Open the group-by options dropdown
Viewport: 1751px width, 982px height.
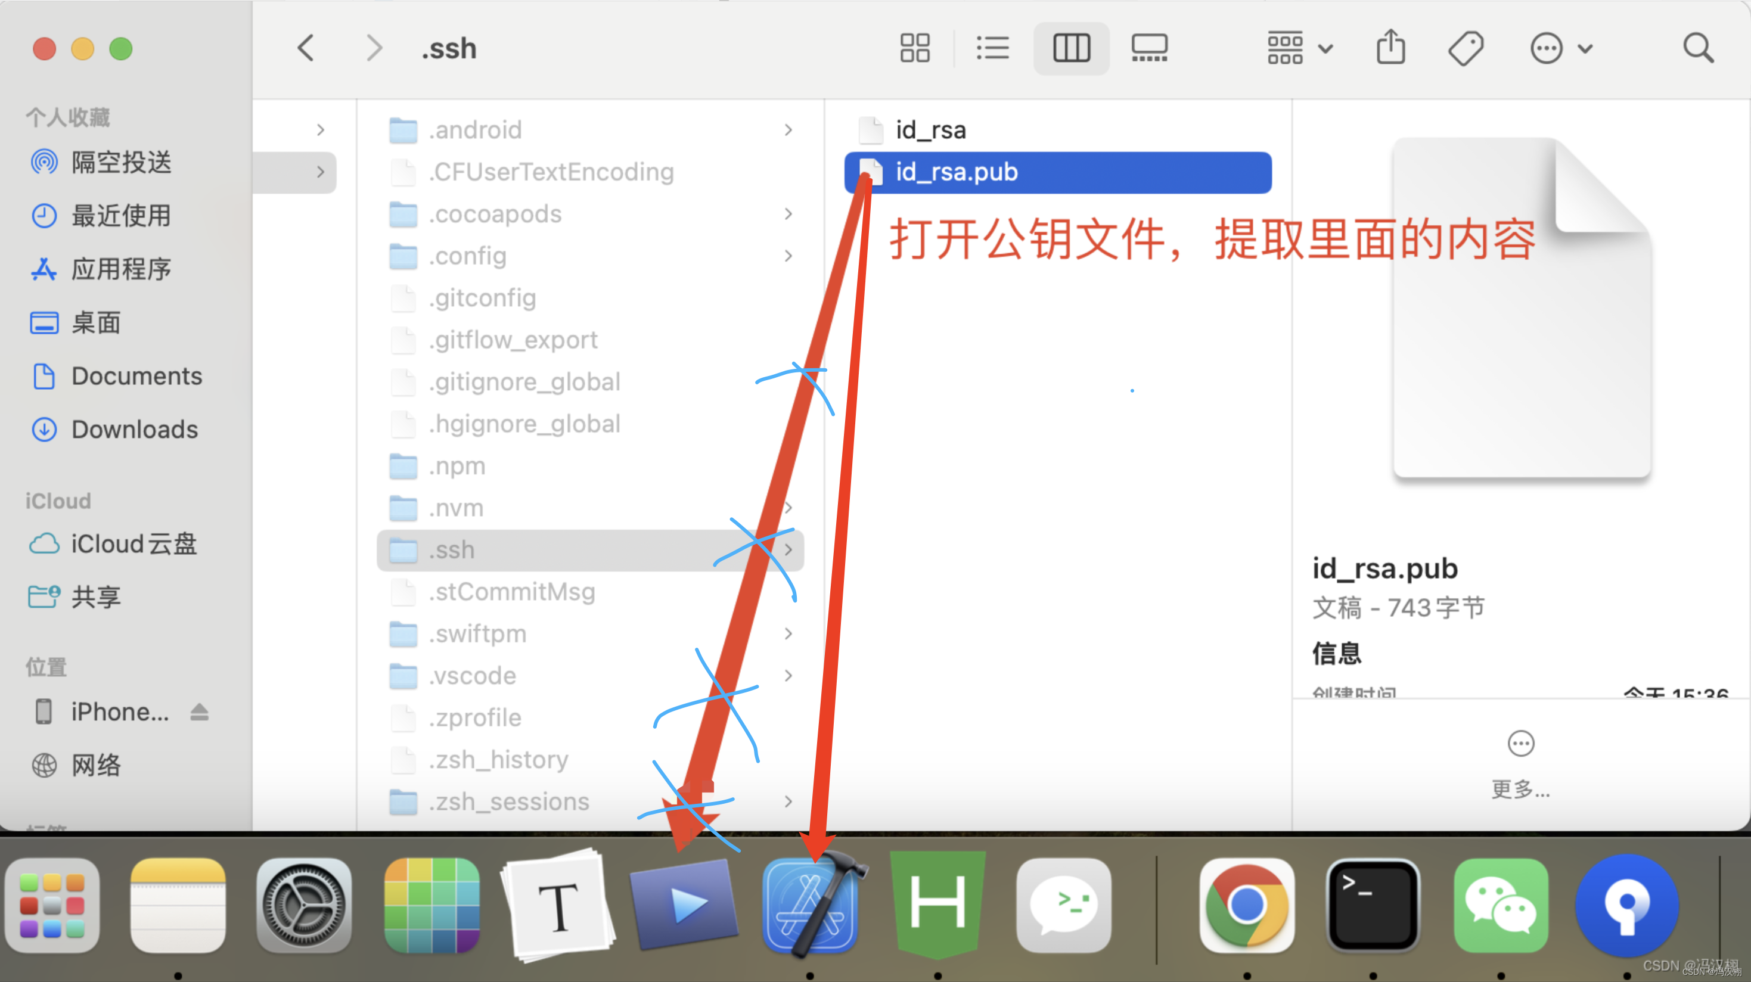coord(1300,48)
